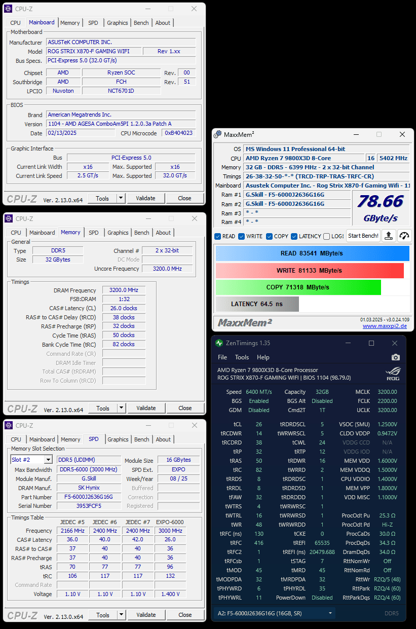This screenshot has height=629, width=416.
Task: Click the CPU Microcode value 0xB404023
Action: [179, 133]
